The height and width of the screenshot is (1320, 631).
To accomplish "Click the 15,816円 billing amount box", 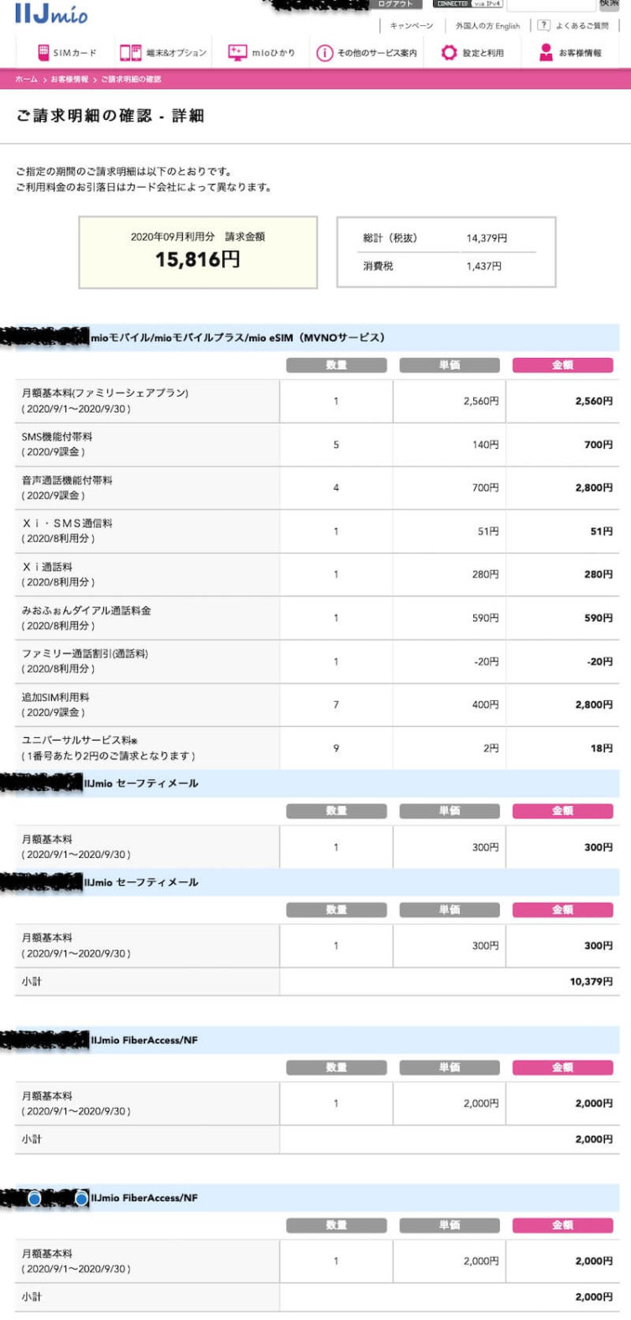I will (198, 252).
